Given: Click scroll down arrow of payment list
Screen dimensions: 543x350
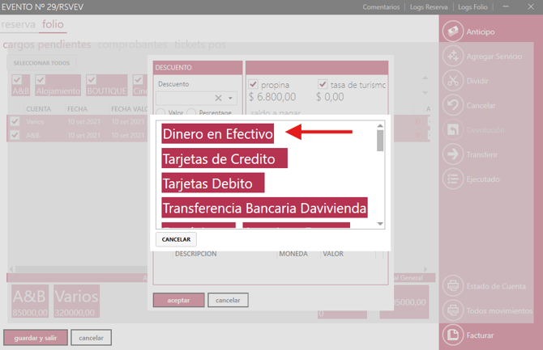Looking at the screenshot, I should (381, 224).
